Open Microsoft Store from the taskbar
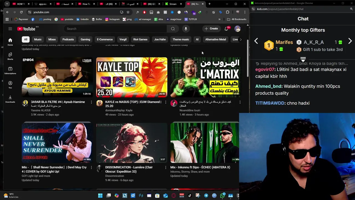 click(157, 196)
